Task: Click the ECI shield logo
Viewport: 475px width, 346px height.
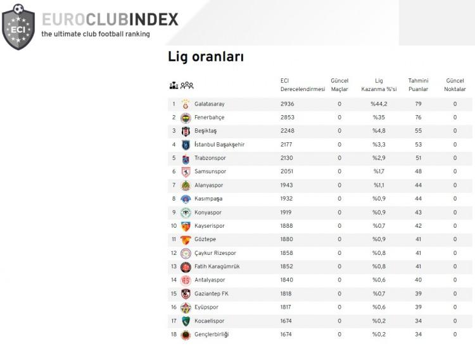Action: tap(18, 27)
